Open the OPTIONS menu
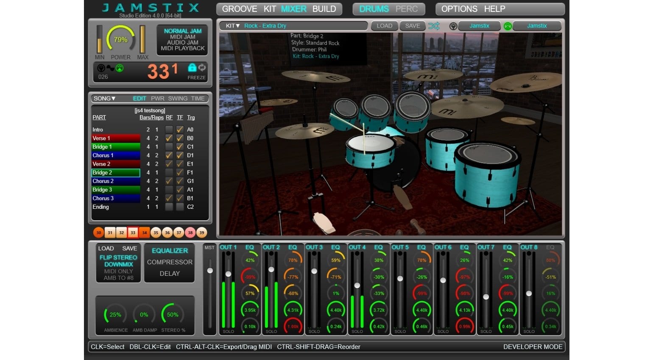 (x=459, y=9)
